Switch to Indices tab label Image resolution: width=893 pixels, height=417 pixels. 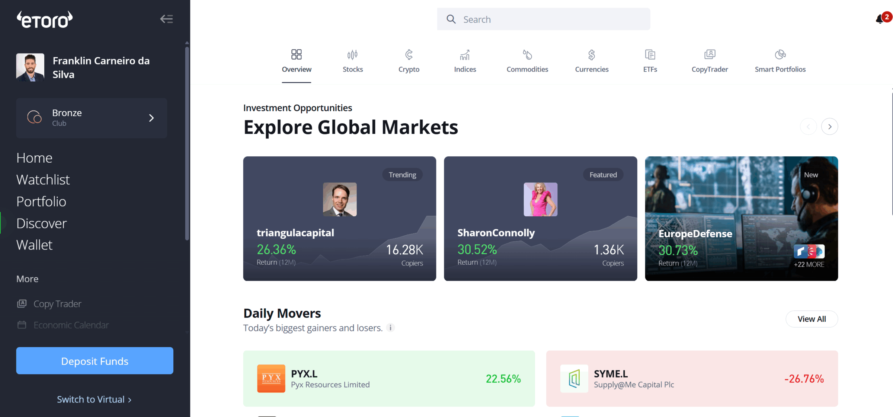click(465, 69)
